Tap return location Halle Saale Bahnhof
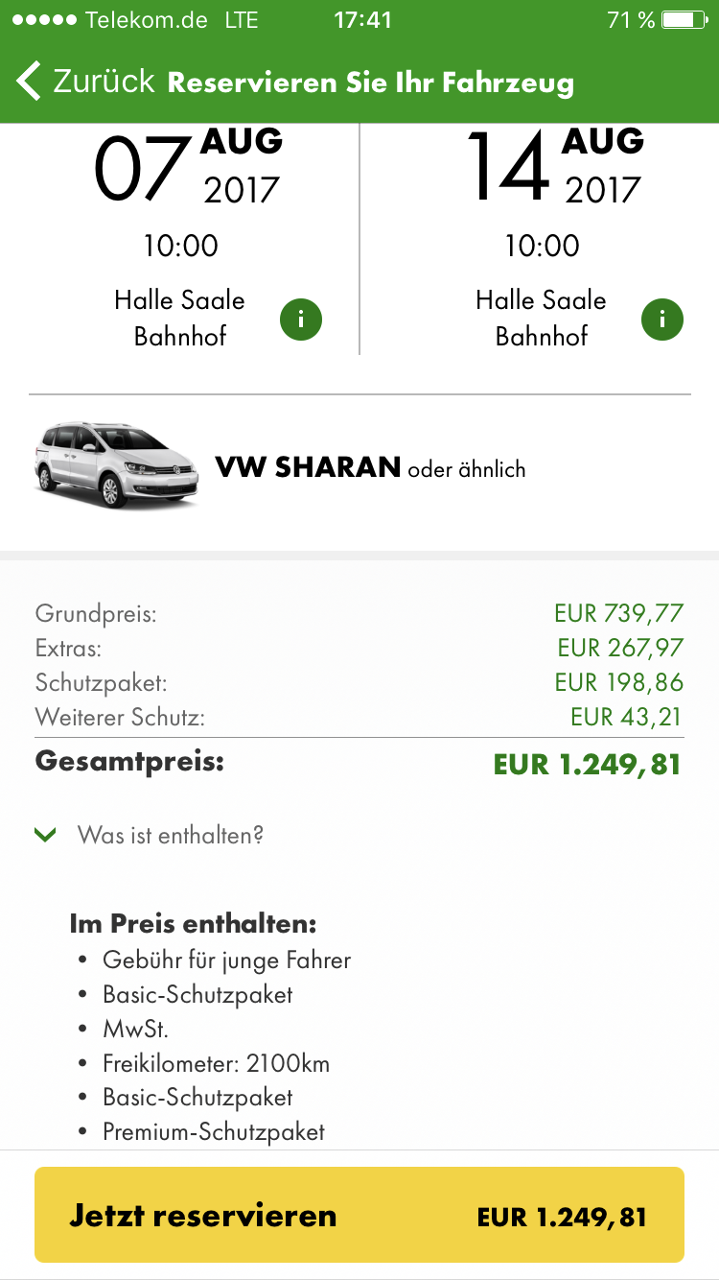The image size is (719, 1280). point(541,319)
